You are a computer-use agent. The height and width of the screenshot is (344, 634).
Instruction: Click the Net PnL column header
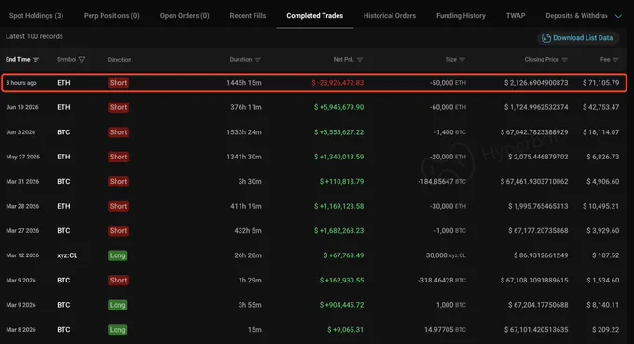pos(343,59)
